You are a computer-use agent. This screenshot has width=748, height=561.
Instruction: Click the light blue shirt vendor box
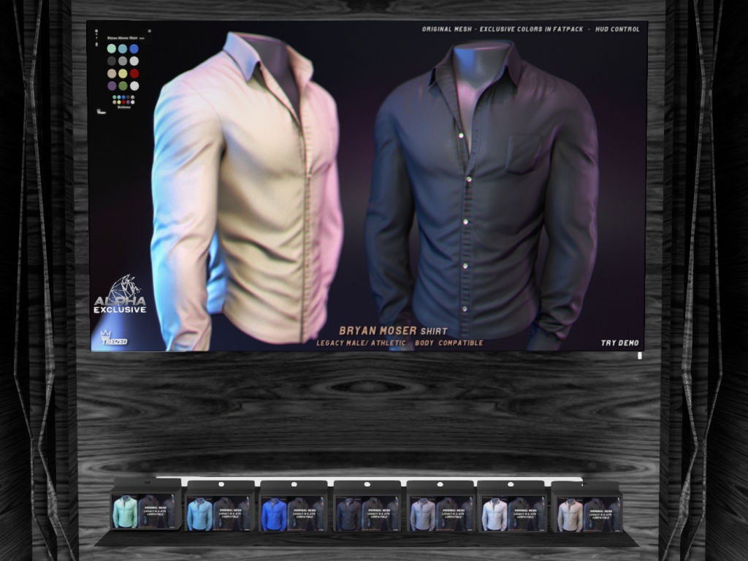[x=221, y=507]
